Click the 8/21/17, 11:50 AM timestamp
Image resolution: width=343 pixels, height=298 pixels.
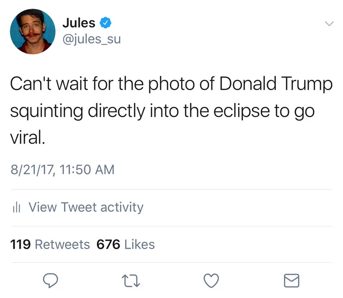63,169
